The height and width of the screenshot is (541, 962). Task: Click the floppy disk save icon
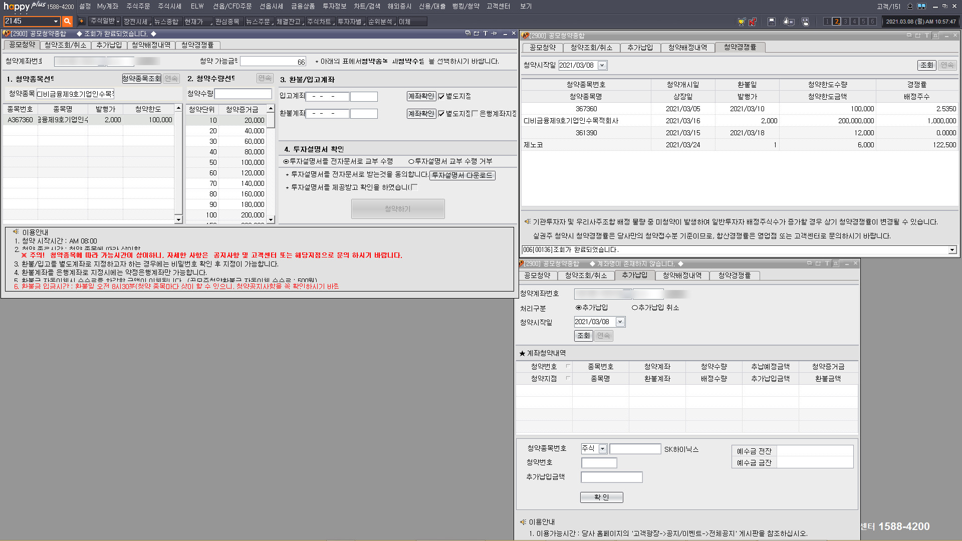click(772, 22)
